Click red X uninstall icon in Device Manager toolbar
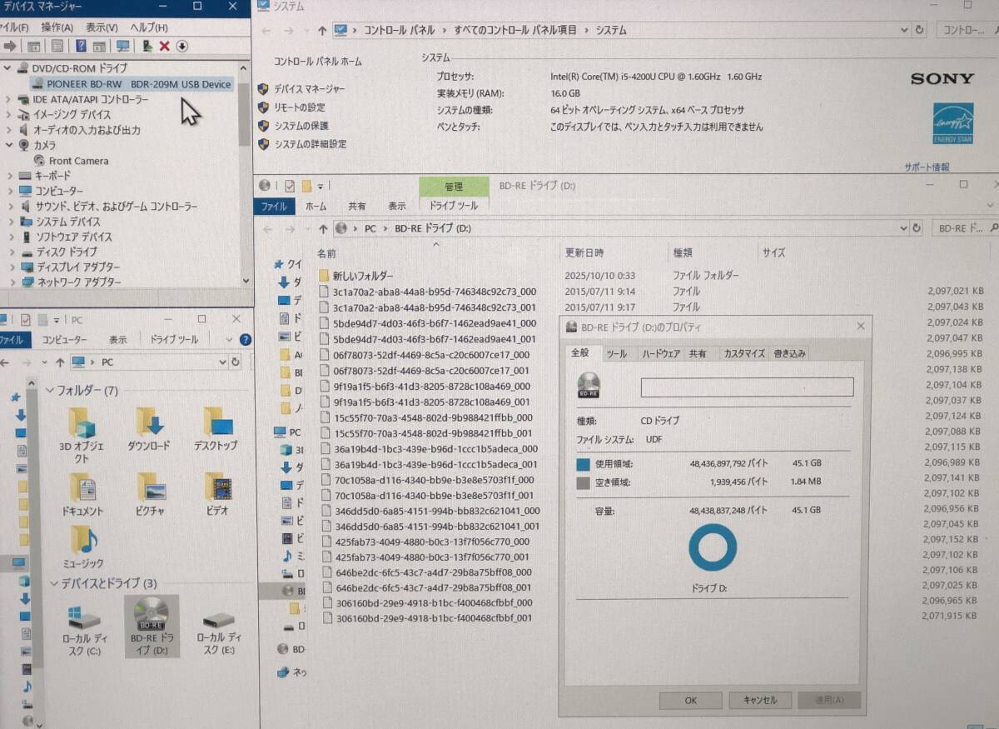 (165, 47)
